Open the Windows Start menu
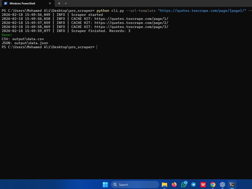 [105, 185]
